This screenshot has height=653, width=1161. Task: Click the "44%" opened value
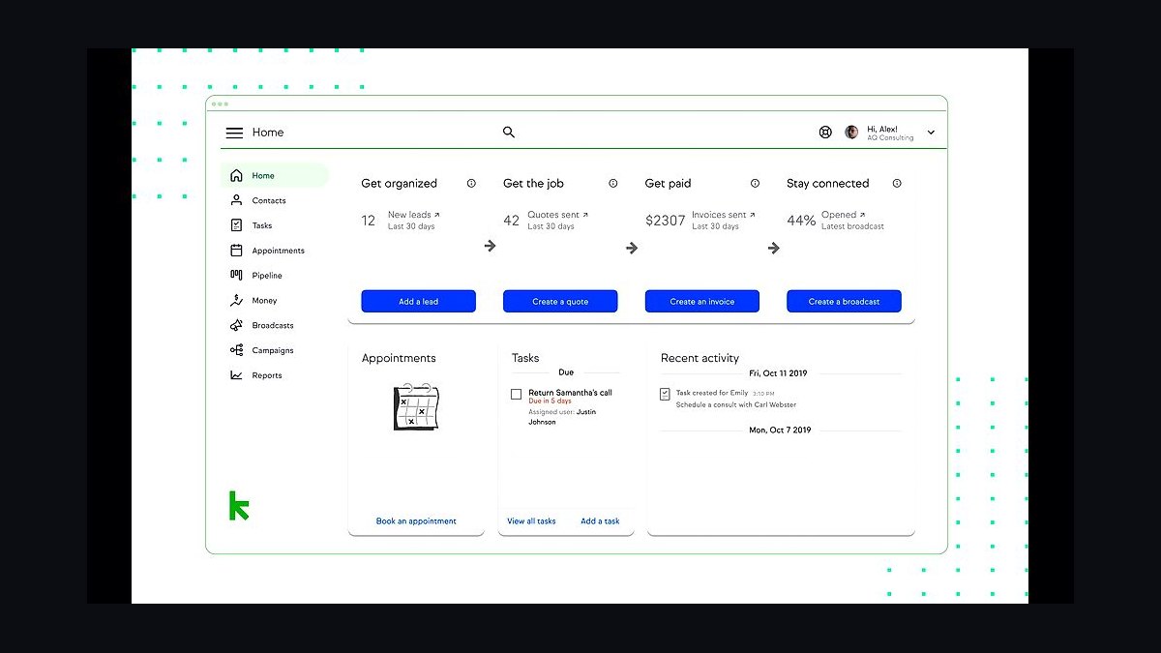[x=801, y=221]
